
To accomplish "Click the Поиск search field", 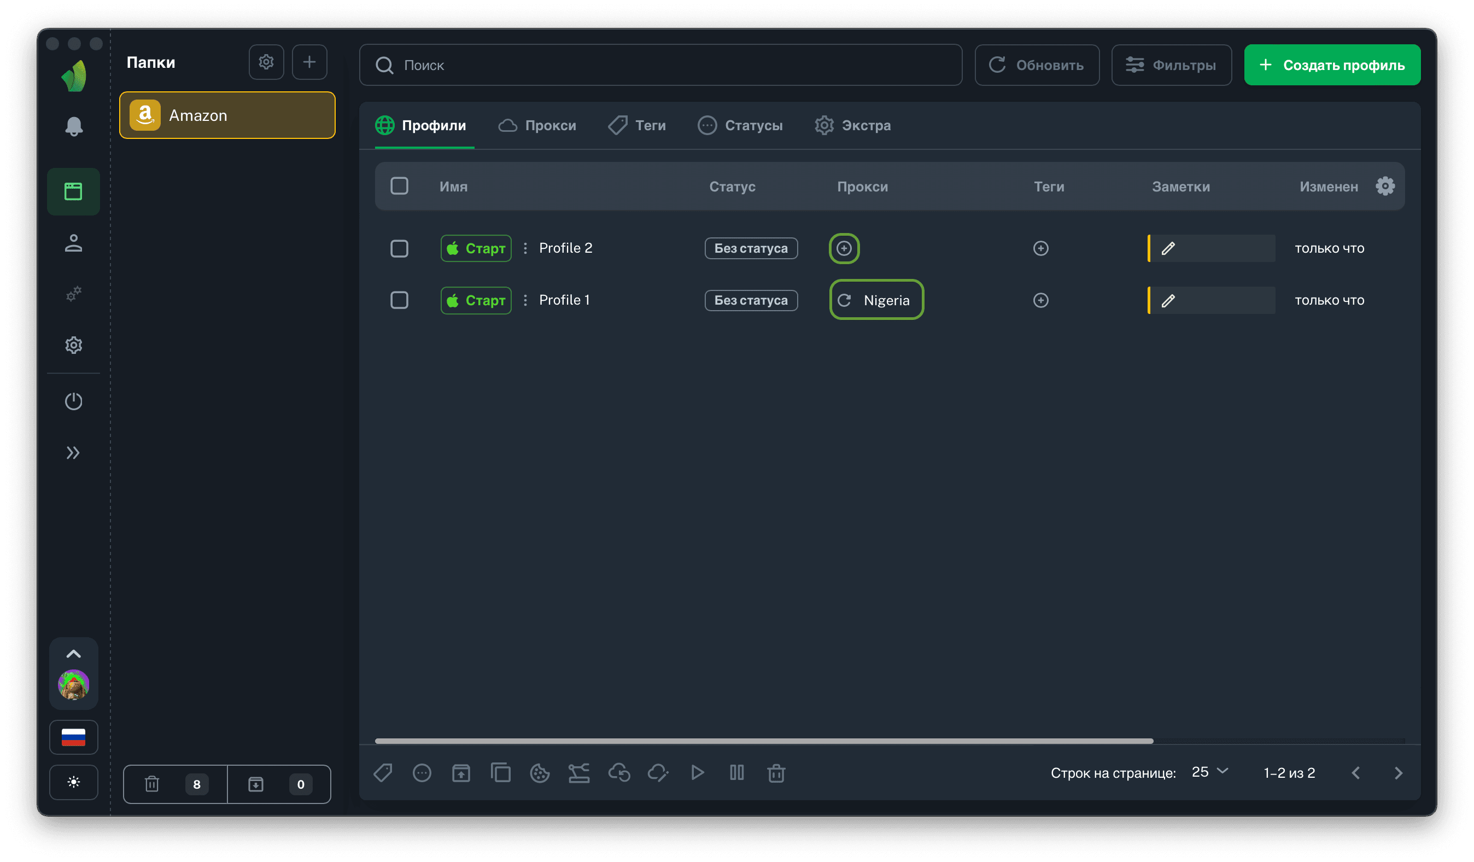I will pyautogui.click(x=660, y=65).
